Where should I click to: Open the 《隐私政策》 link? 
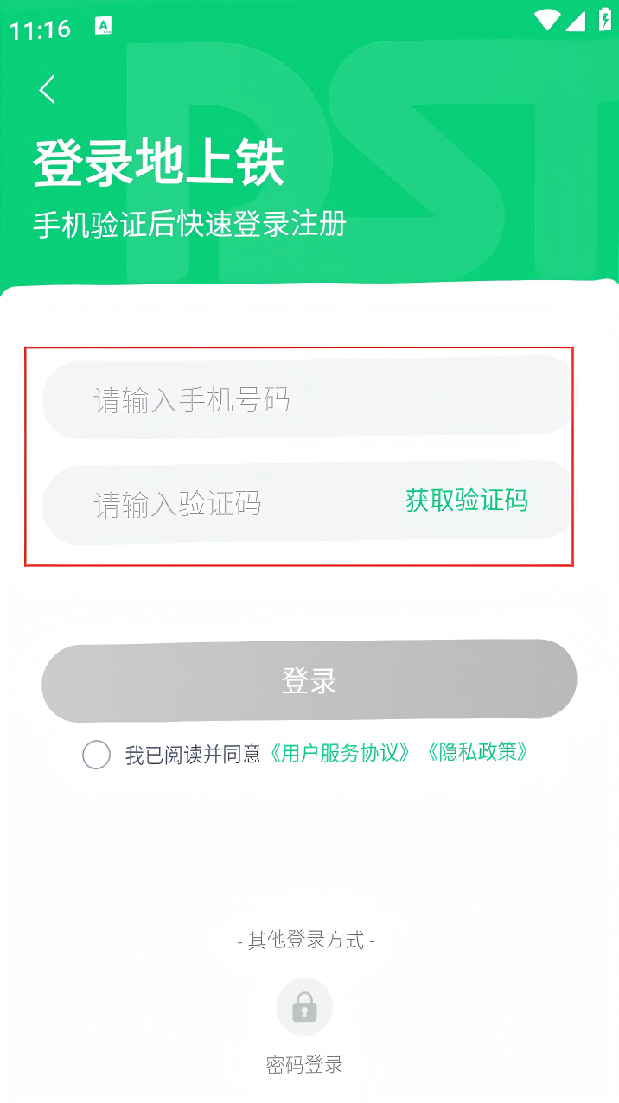tap(477, 752)
